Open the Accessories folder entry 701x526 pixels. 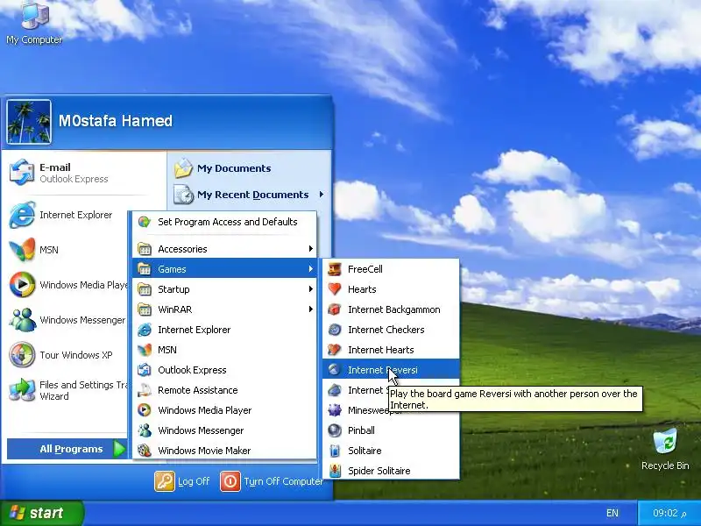[225, 249]
